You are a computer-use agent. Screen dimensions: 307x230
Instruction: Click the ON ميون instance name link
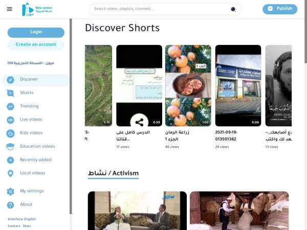pos(31,63)
